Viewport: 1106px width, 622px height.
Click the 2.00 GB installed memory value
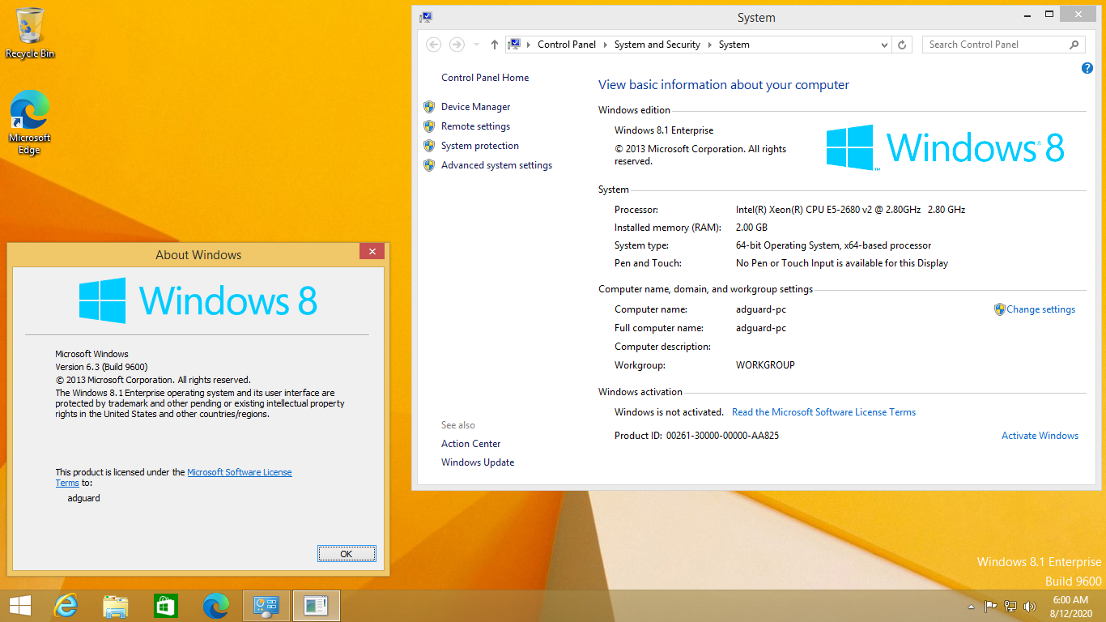(x=751, y=228)
